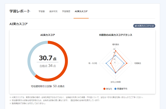
Task: Click the orange あなた legend dot
Action: coord(104,89)
